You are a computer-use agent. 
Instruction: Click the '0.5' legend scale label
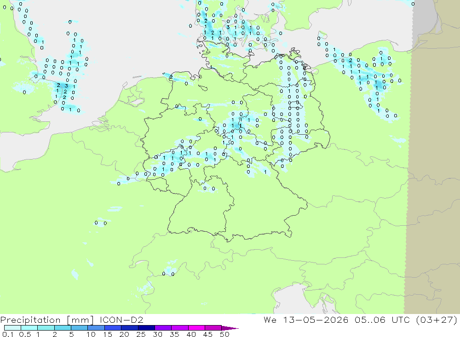[25, 334]
